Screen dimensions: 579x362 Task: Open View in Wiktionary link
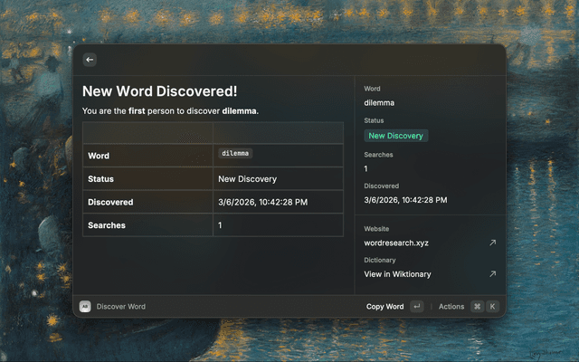point(397,274)
